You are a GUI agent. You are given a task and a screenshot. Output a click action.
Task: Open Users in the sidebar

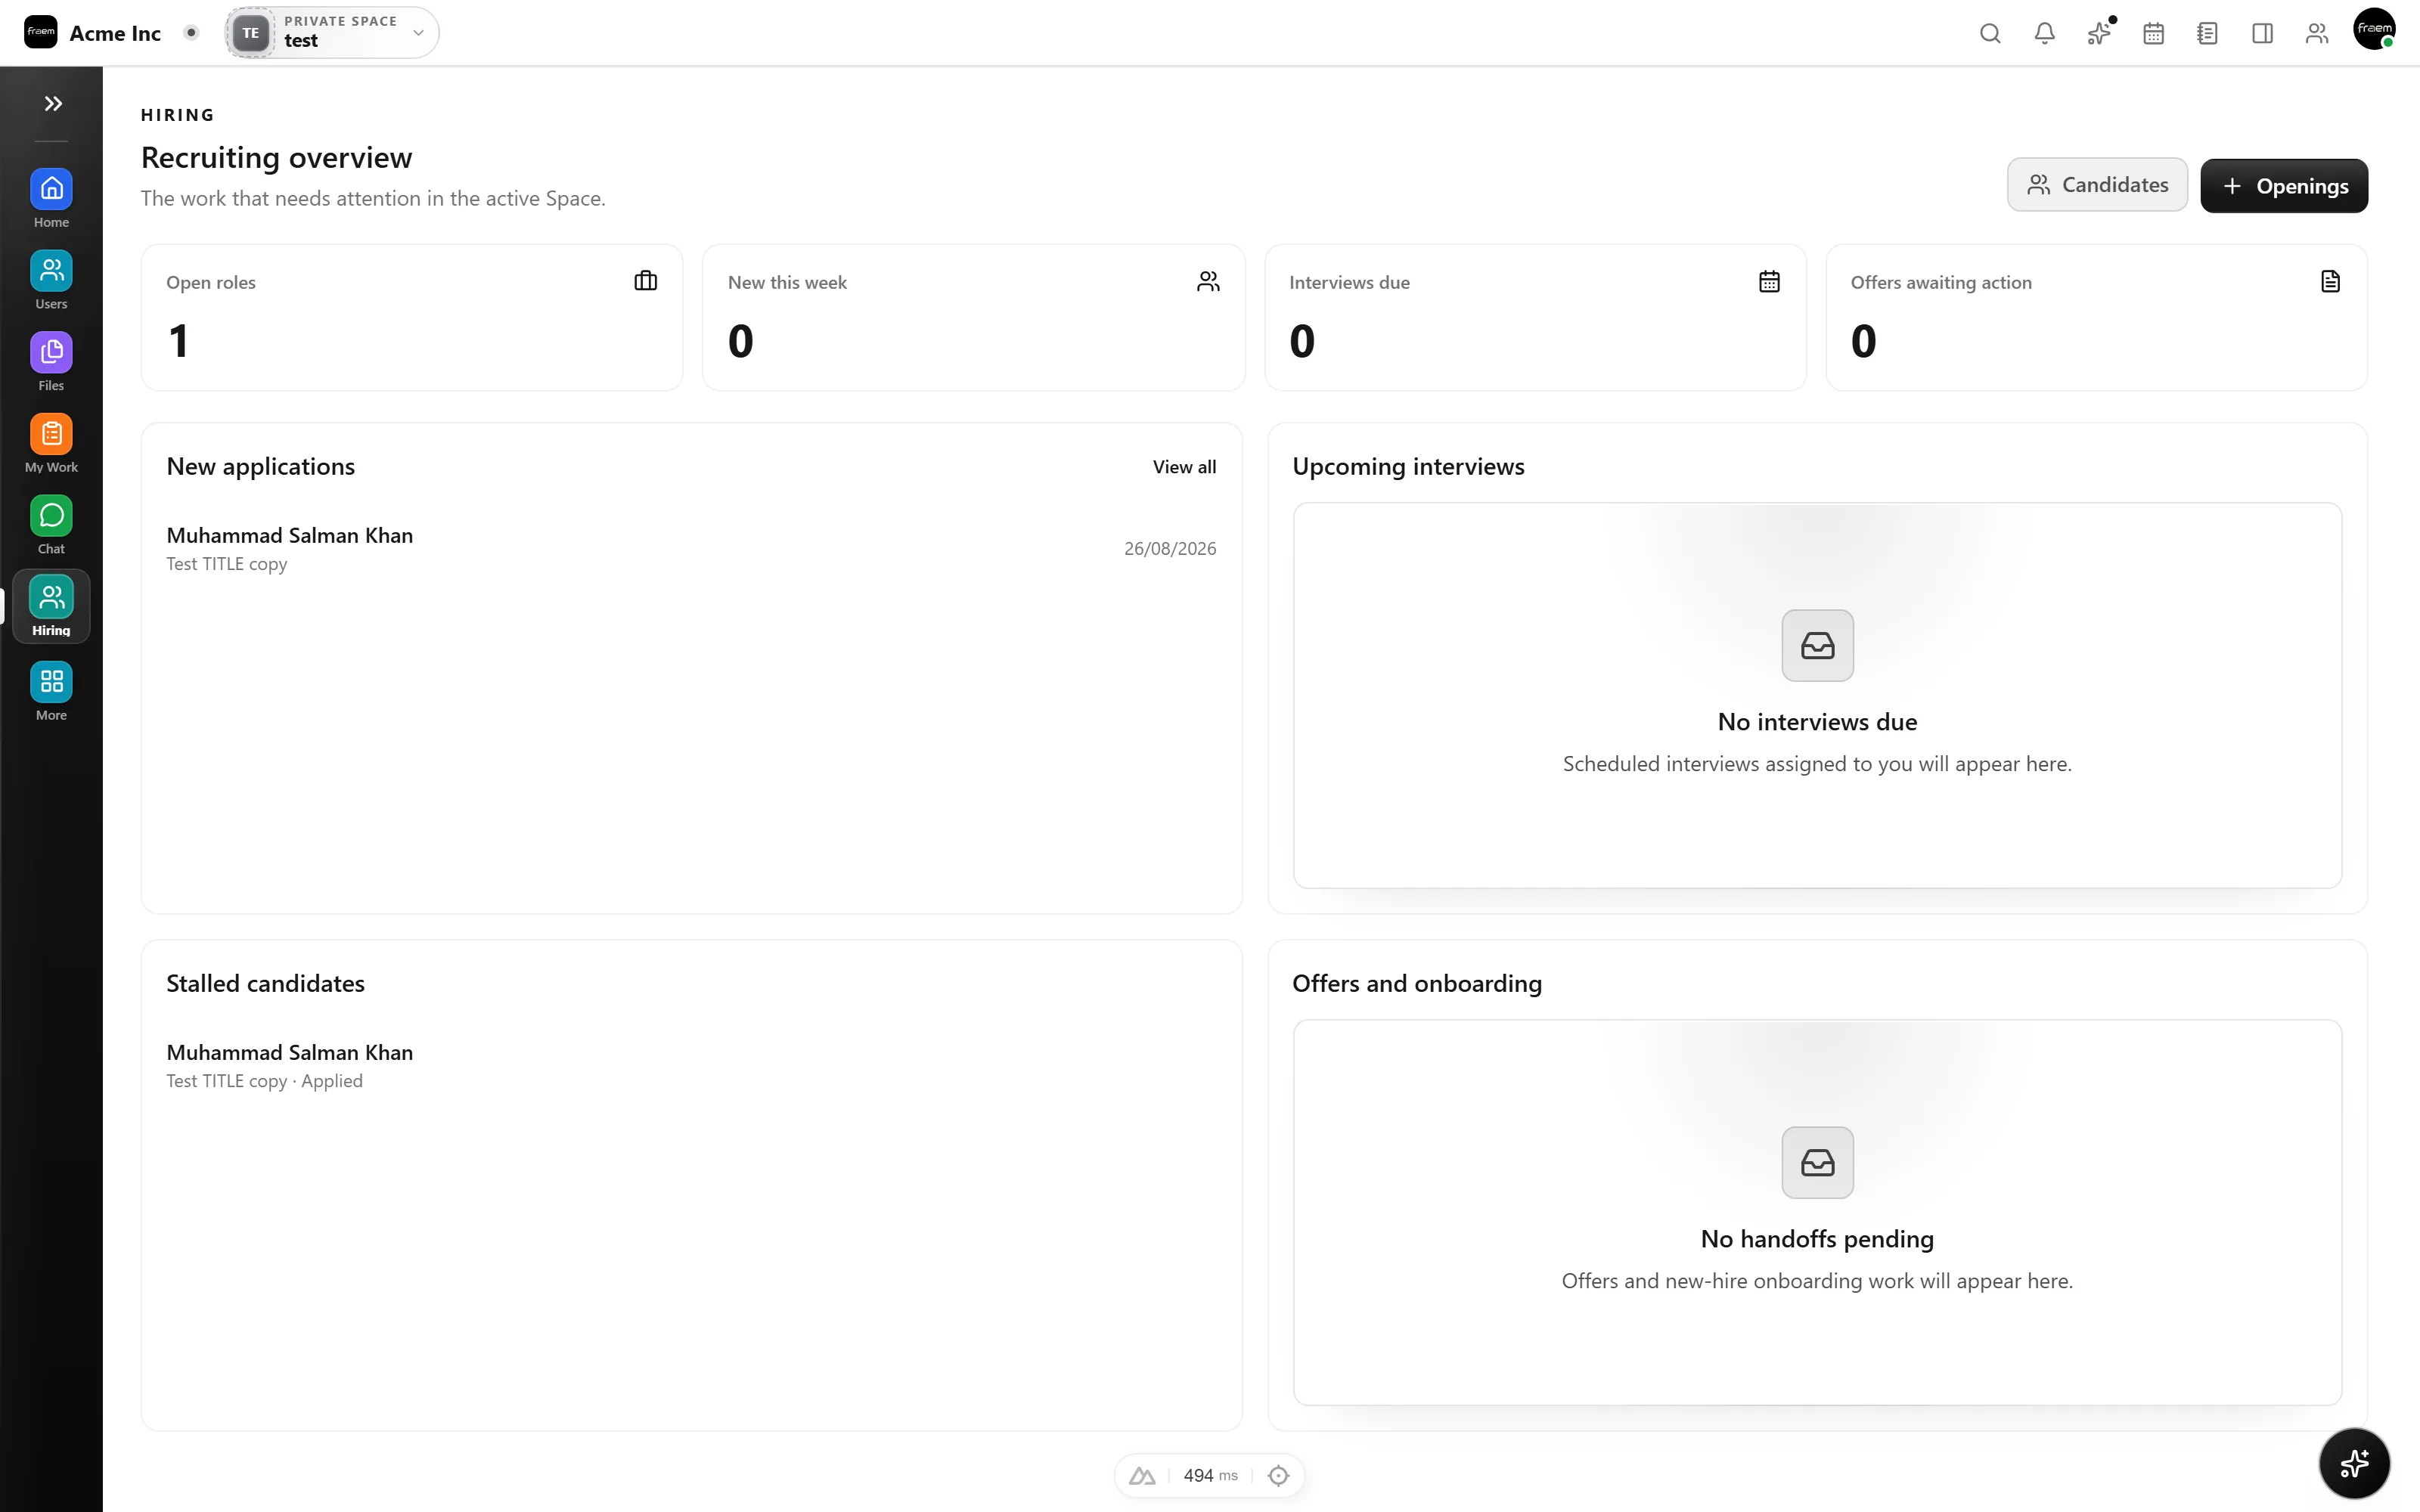[51, 280]
